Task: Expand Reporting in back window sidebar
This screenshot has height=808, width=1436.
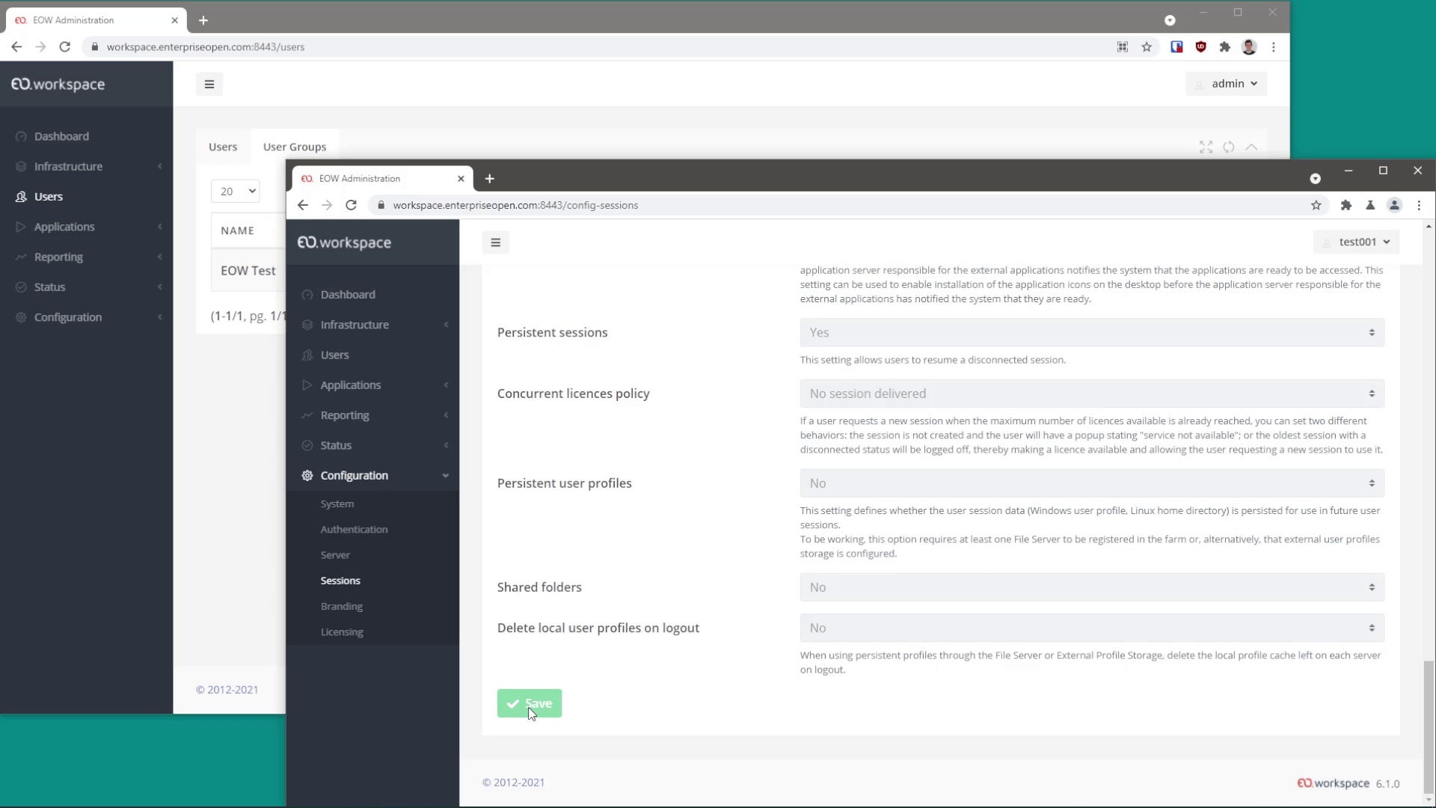Action: pos(87,257)
